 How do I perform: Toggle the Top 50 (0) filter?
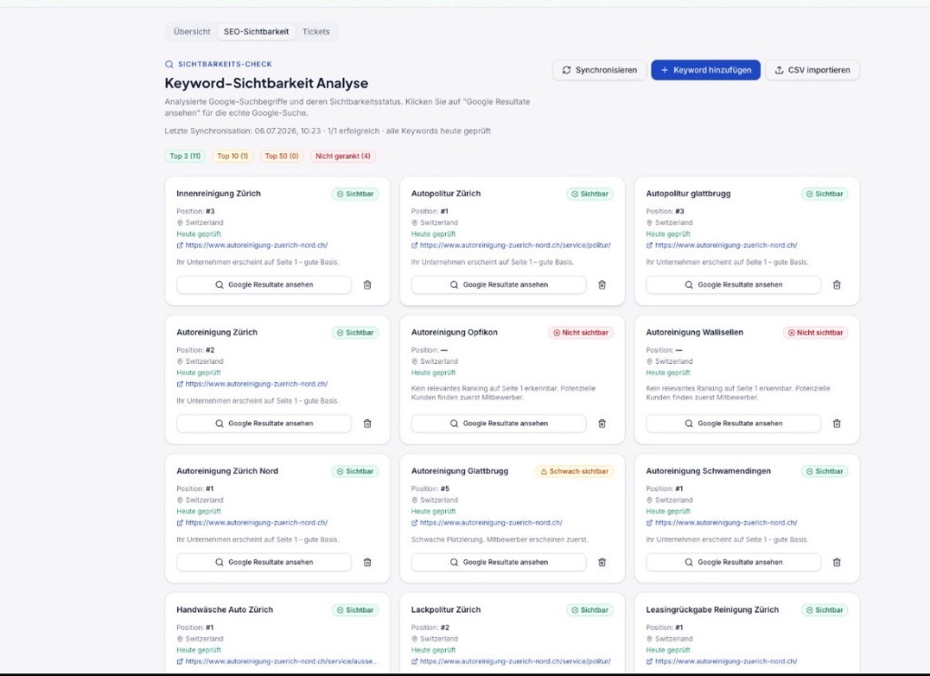coord(282,156)
